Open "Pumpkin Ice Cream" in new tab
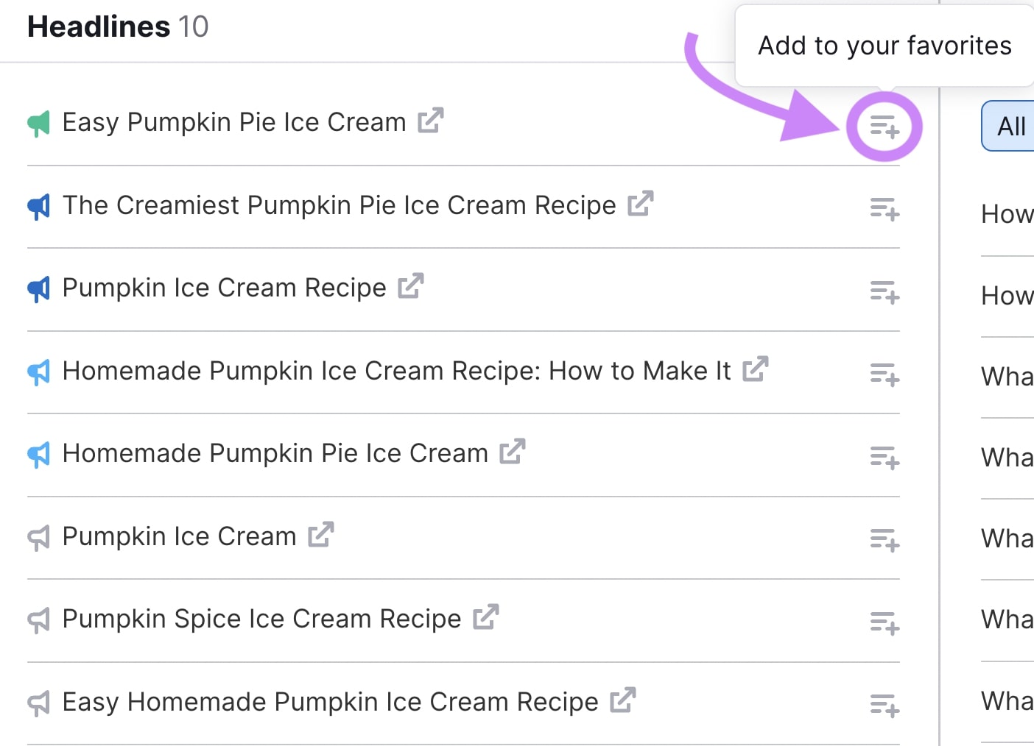 pyautogui.click(x=320, y=533)
